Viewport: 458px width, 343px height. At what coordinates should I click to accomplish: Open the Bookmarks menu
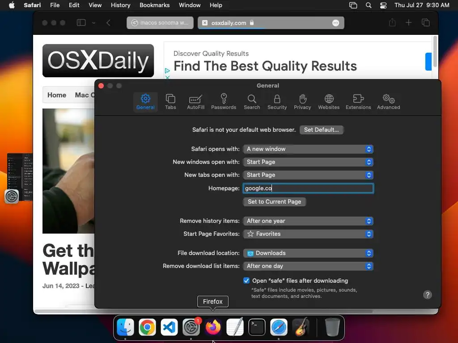154,5
